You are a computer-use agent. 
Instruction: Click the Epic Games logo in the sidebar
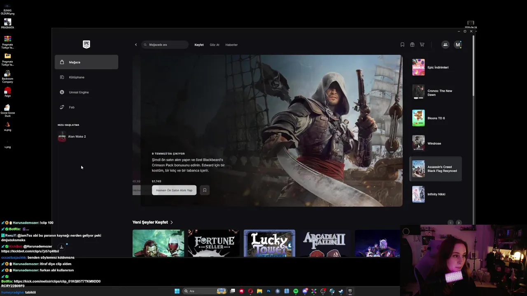pyautogui.click(x=86, y=44)
